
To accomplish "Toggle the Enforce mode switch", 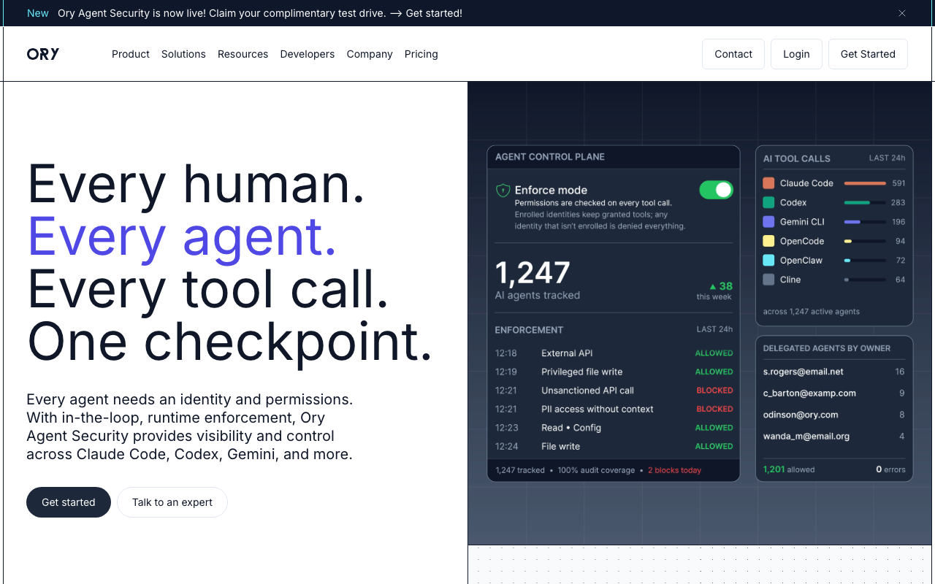I will (716, 190).
